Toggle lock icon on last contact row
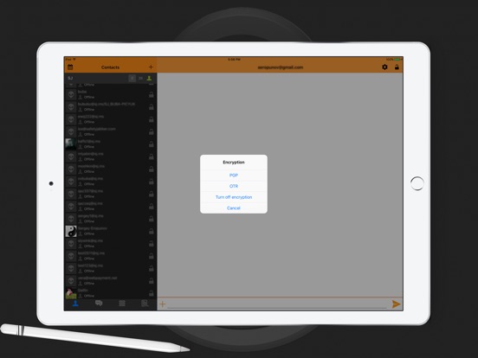The width and height of the screenshot is (478, 358). tap(152, 293)
